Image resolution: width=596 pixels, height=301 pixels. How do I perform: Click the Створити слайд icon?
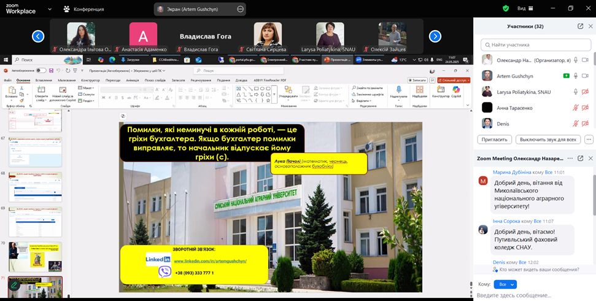click(41, 90)
